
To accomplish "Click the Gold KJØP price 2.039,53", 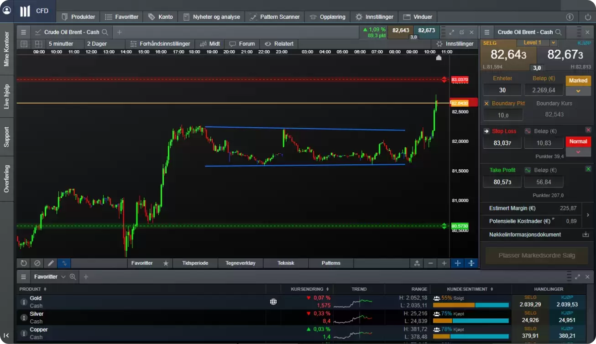I will [567, 304].
